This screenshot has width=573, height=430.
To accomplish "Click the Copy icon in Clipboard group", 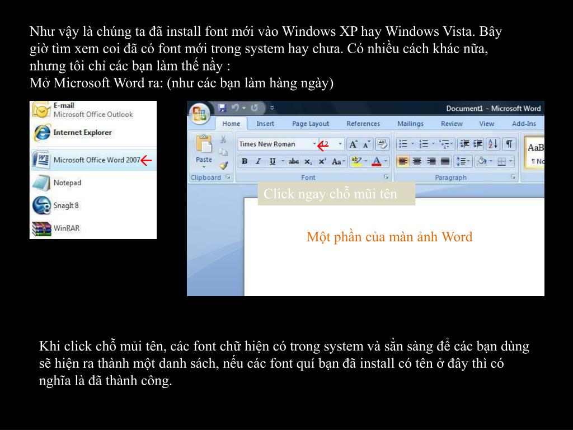I will point(223,152).
